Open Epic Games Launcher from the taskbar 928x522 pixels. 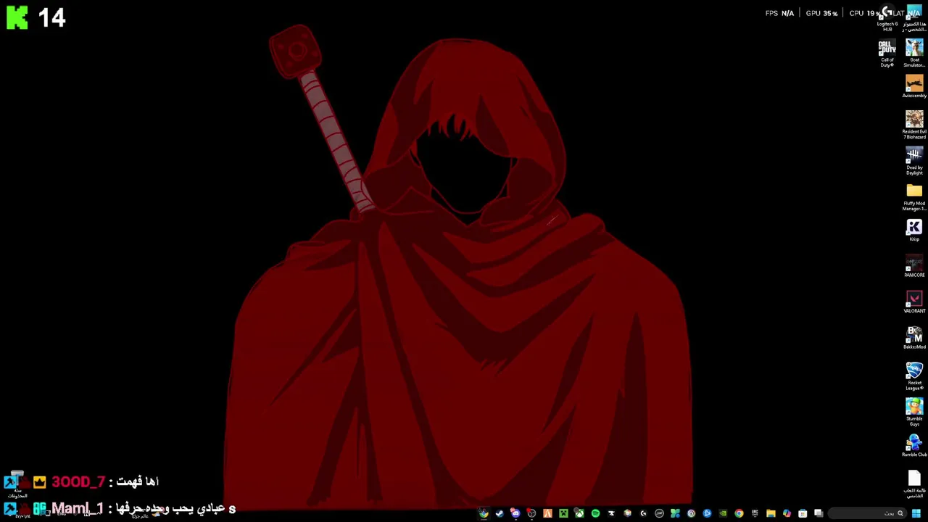tap(755, 513)
